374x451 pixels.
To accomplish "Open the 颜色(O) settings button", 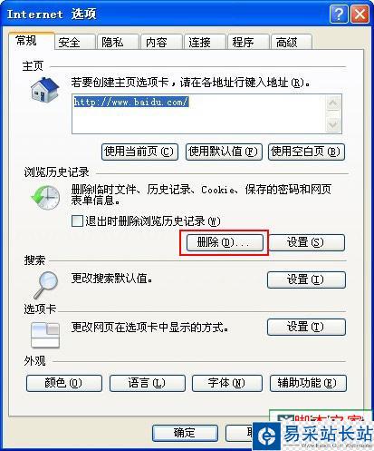I will click(x=64, y=383).
